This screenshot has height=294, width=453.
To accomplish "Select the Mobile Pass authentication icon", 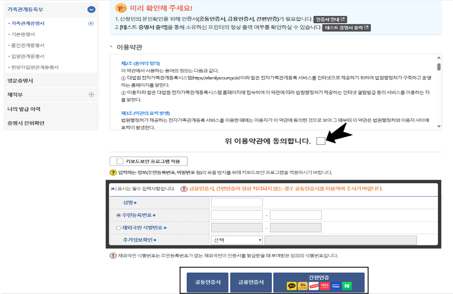I will [x=336, y=286].
